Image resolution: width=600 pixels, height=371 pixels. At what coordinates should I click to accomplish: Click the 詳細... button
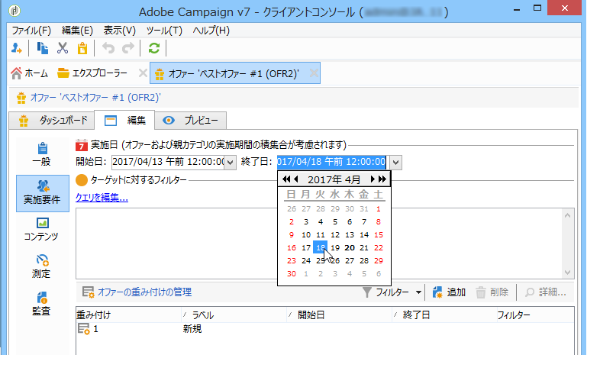[545, 292]
